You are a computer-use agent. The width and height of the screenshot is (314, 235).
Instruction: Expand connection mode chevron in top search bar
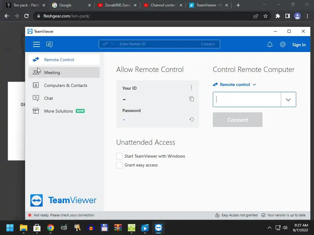tap(113, 44)
